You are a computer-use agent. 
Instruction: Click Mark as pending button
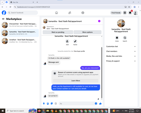click(58, 32)
